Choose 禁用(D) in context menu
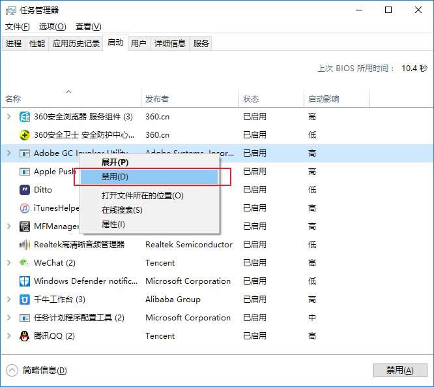This screenshot has height=387, width=434. coord(115,177)
